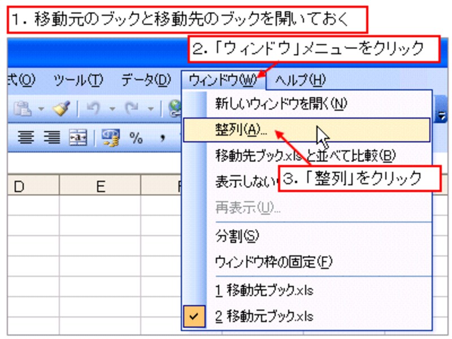This screenshot has height=339, width=452.
Task: Select checked 2 移動元ブック.xls window
Action: click(307, 316)
